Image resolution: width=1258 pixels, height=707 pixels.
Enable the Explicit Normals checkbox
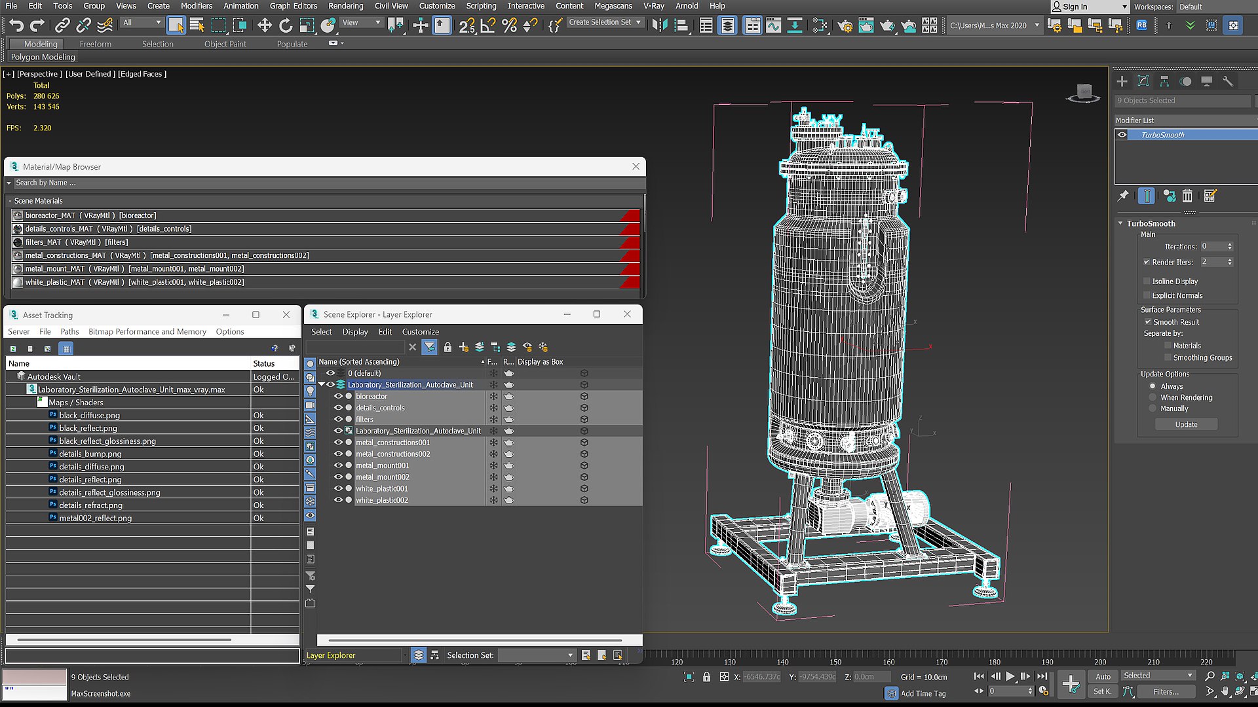(1147, 295)
